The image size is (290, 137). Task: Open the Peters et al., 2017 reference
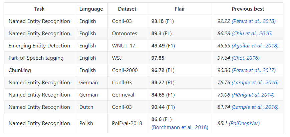point(254,70)
